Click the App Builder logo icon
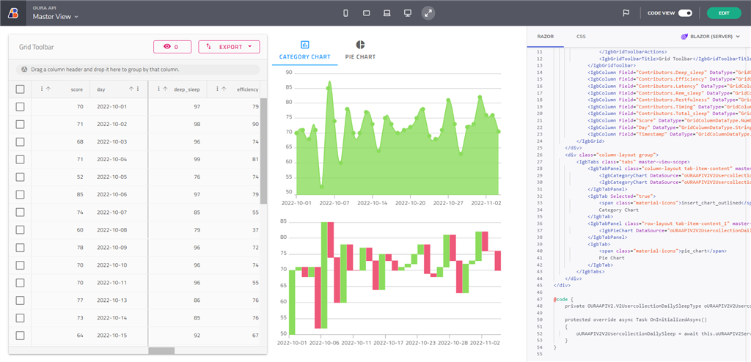The width and height of the screenshot is (751, 362). [13, 12]
